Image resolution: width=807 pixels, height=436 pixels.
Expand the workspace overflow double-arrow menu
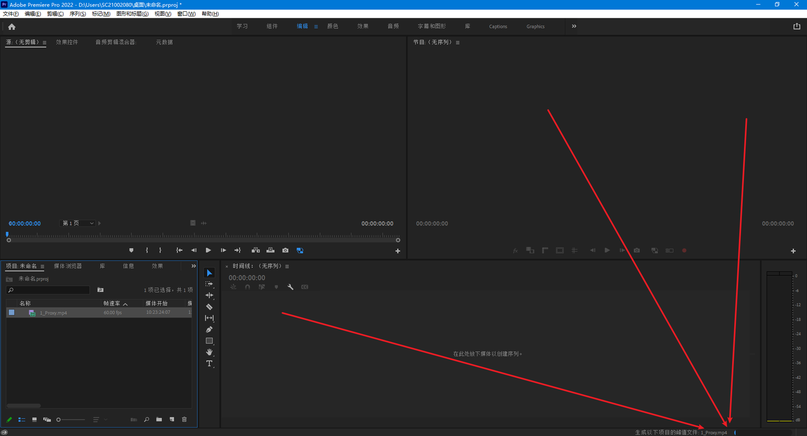tap(574, 26)
